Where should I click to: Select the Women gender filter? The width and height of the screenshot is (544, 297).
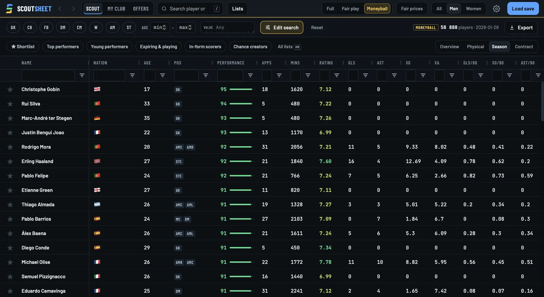point(473,9)
